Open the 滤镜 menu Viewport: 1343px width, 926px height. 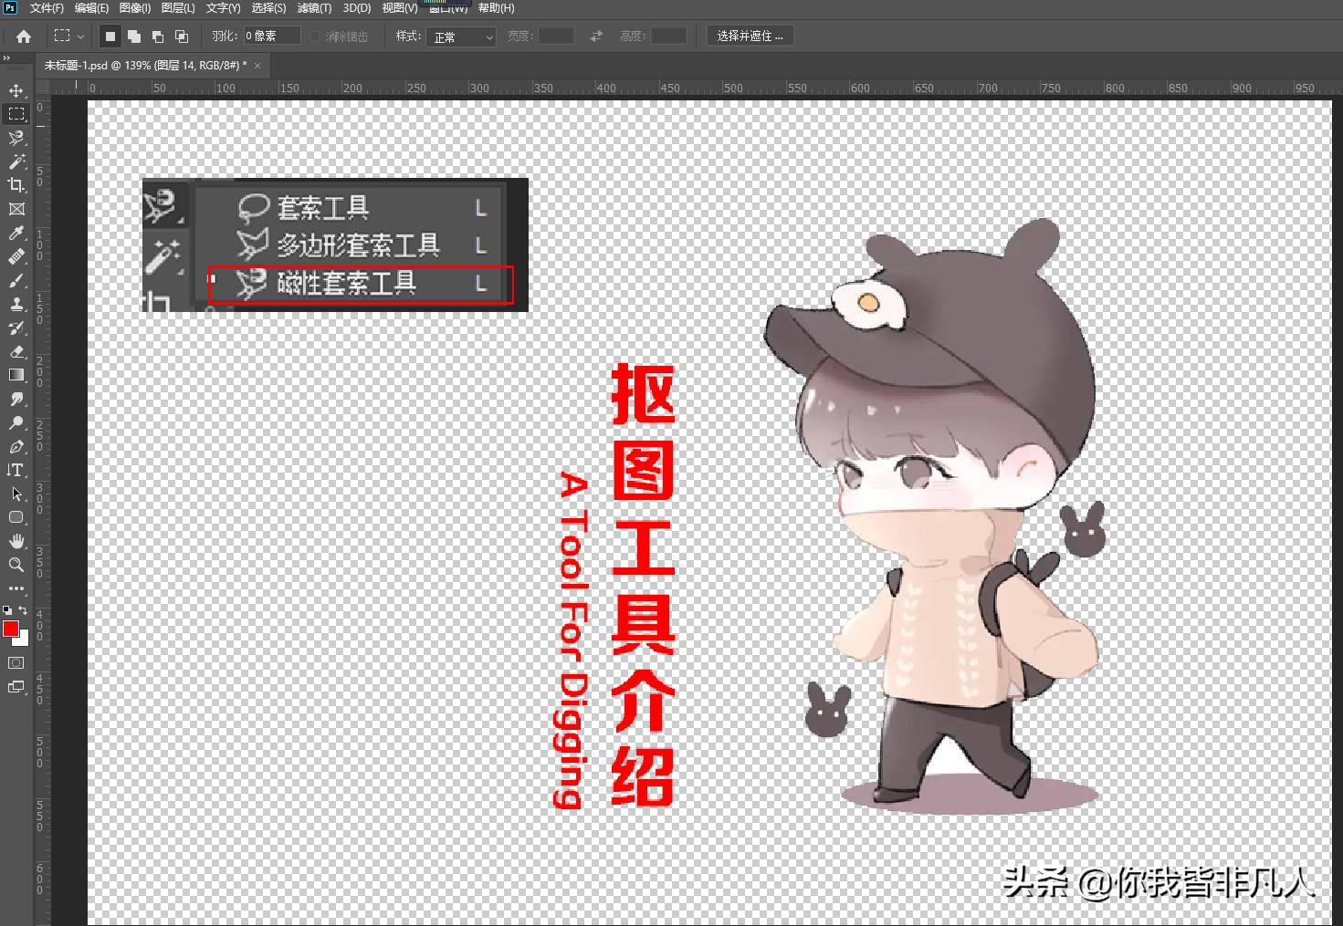click(x=314, y=7)
